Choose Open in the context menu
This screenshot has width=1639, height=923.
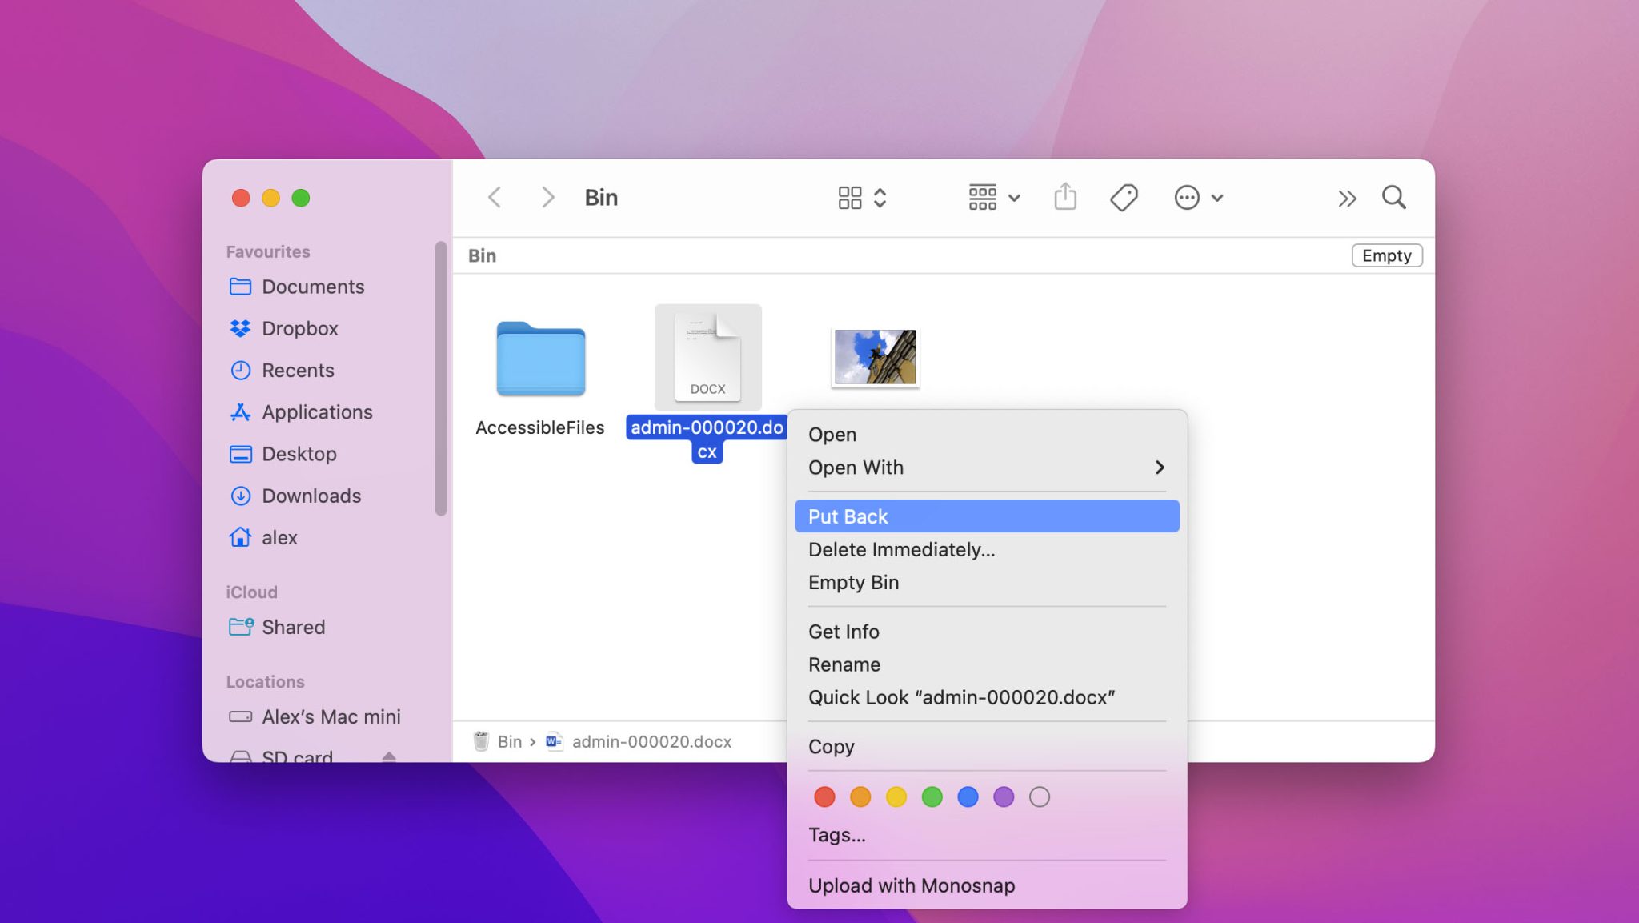click(987, 435)
